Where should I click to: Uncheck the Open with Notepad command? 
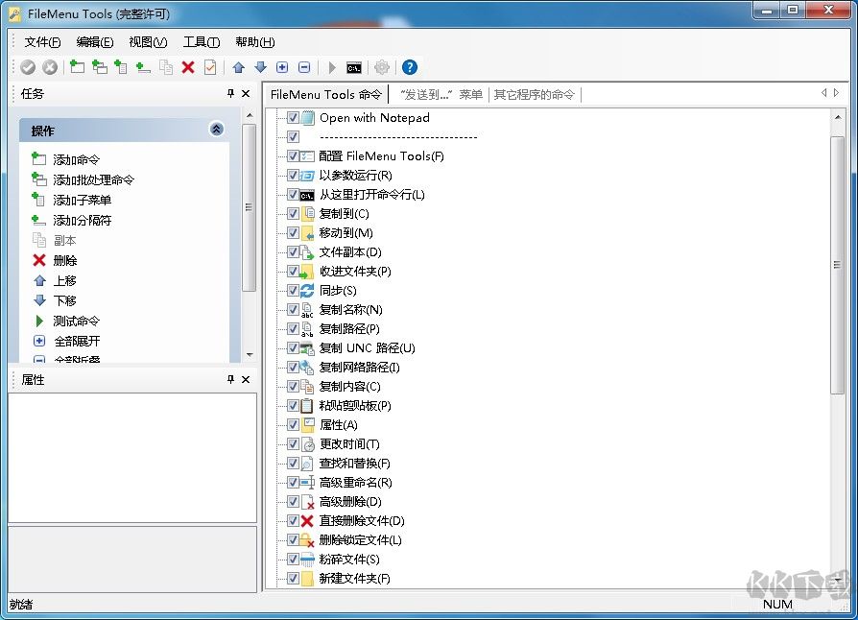click(293, 117)
